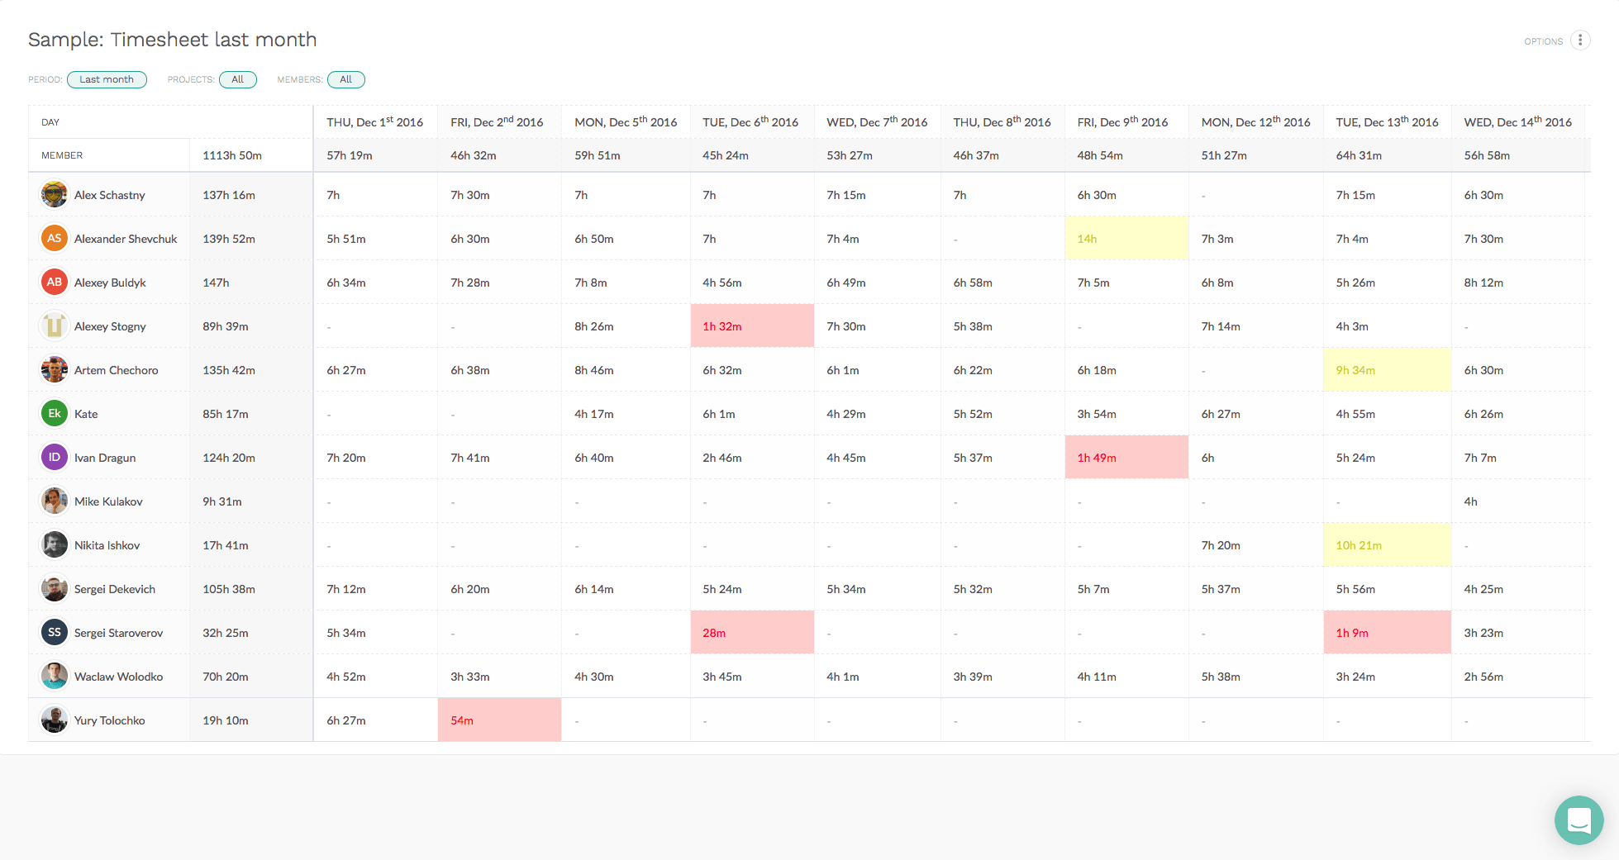Image resolution: width=1619 pixels, height=860 pixels.
Task: Open the chat widget bubble
Action: coord(1579,820)
